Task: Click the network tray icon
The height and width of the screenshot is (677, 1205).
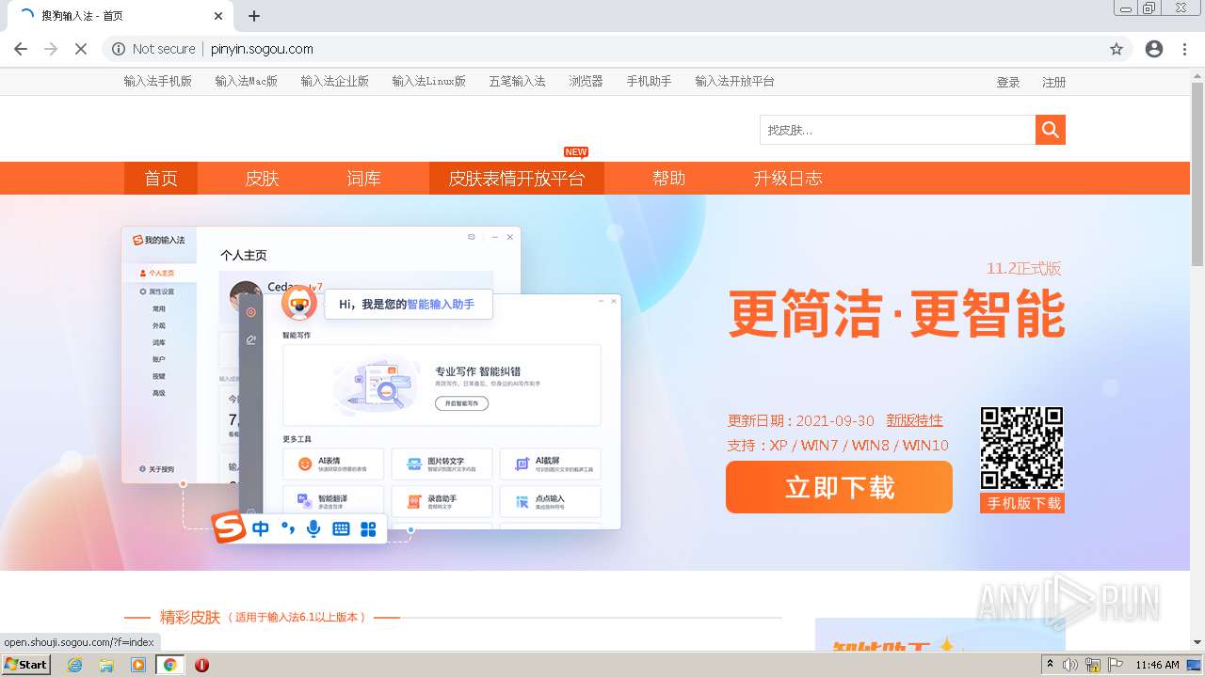Action: 1093,665
